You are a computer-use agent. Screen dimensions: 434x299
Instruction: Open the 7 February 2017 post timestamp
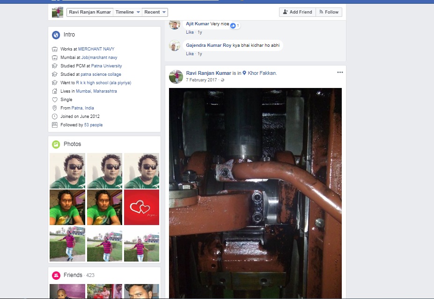201,80
